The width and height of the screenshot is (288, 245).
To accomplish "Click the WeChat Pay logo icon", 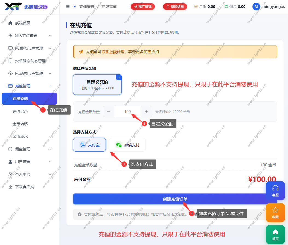I will click(x=119, y=145).
